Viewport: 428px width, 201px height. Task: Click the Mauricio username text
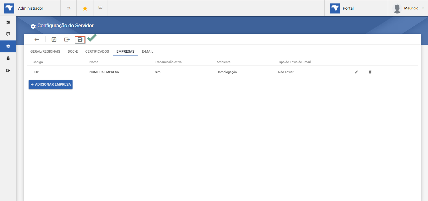pos(411,8)
